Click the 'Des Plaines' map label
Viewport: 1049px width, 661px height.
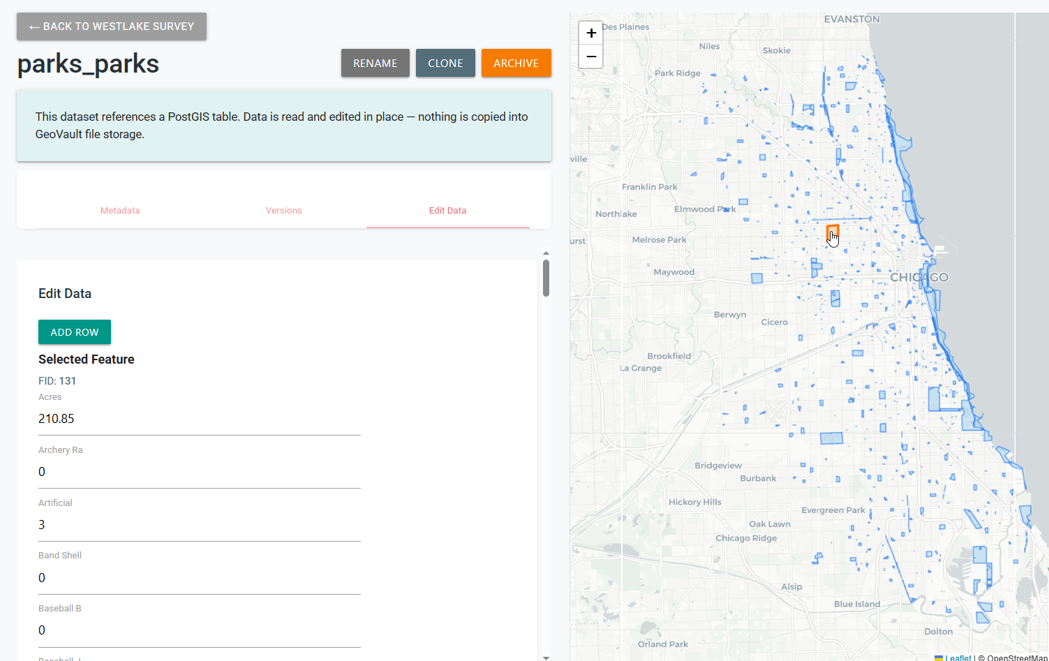(625, 27)
